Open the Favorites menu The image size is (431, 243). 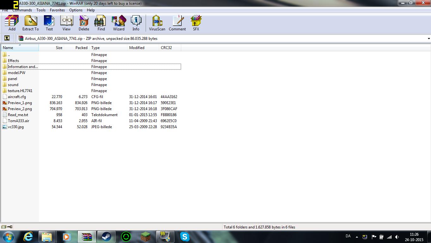[57, 10]
